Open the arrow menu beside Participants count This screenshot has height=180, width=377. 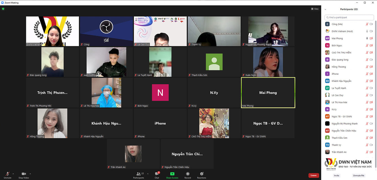(x=148, y=174)
